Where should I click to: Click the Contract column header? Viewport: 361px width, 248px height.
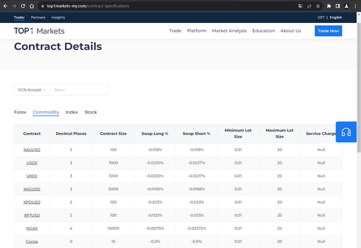tap(32, 133)
